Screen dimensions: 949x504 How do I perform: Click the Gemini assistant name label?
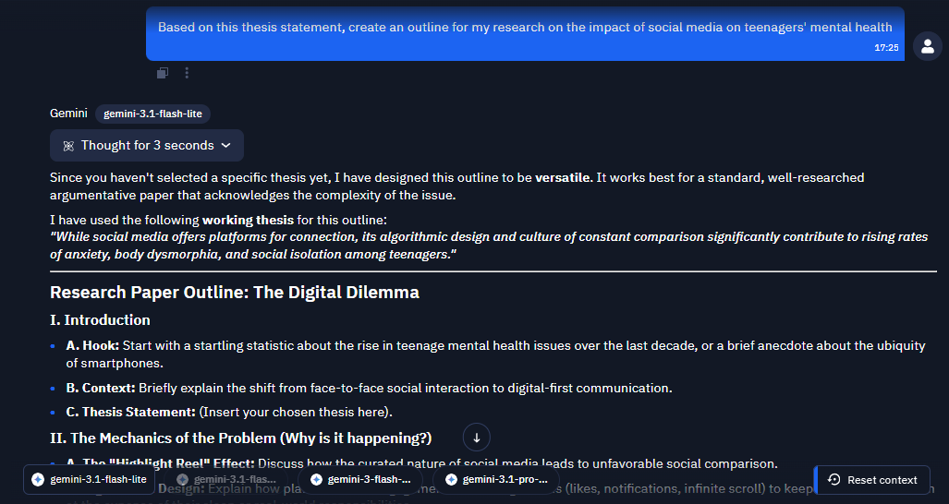pyautogui.click(x=68, y=113)
